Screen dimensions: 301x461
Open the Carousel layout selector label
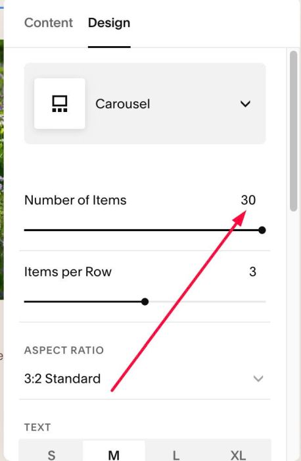click(x=123, y=104)
